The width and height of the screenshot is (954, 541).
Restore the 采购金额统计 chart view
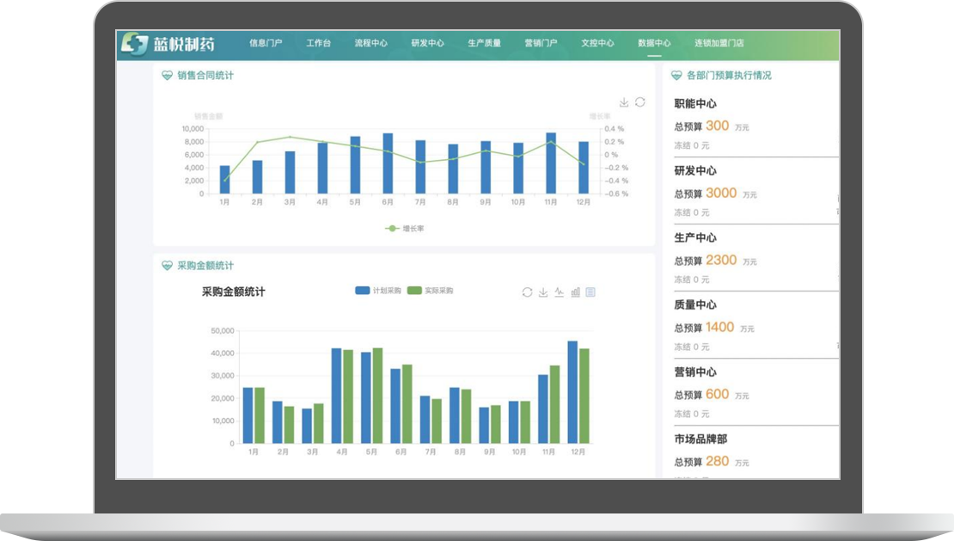(527, 292)
